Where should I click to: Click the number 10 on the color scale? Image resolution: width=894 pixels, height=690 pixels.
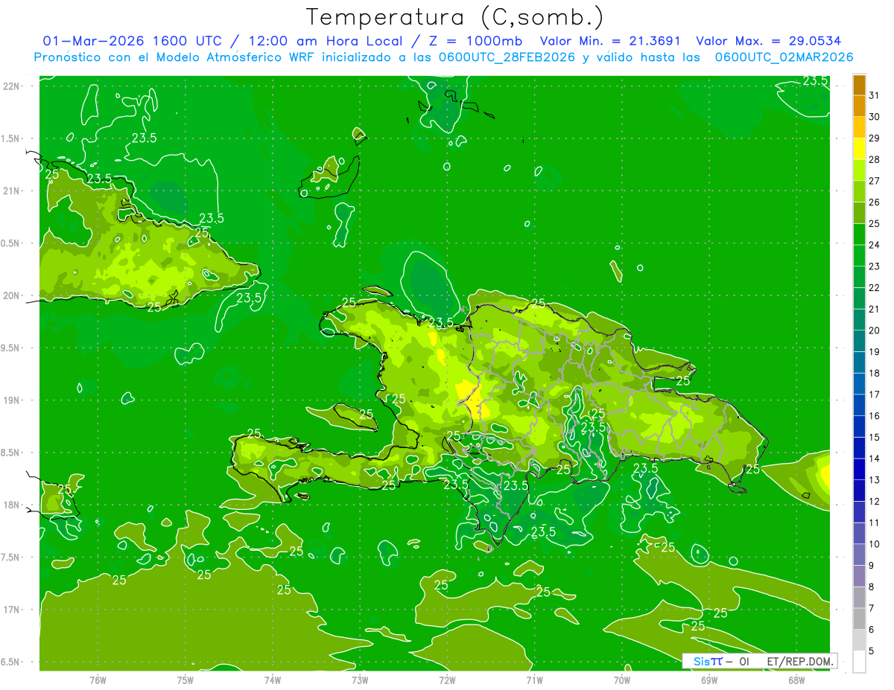point(875,544)
